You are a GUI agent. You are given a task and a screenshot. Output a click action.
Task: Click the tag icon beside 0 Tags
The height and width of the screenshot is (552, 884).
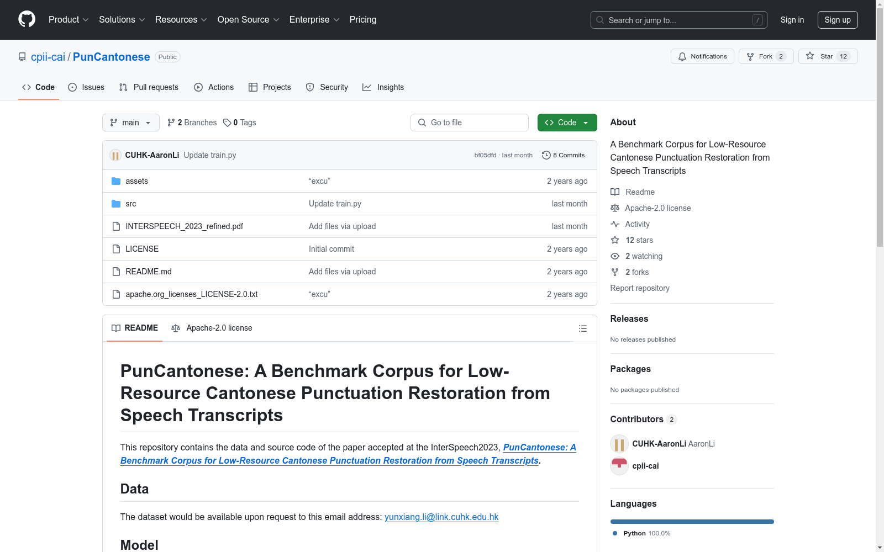point(227,123)
